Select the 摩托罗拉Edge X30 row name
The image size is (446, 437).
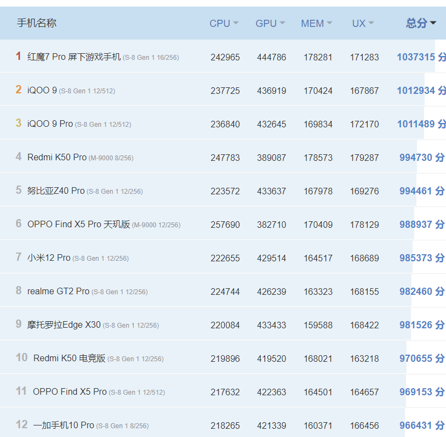click(93, 325)
